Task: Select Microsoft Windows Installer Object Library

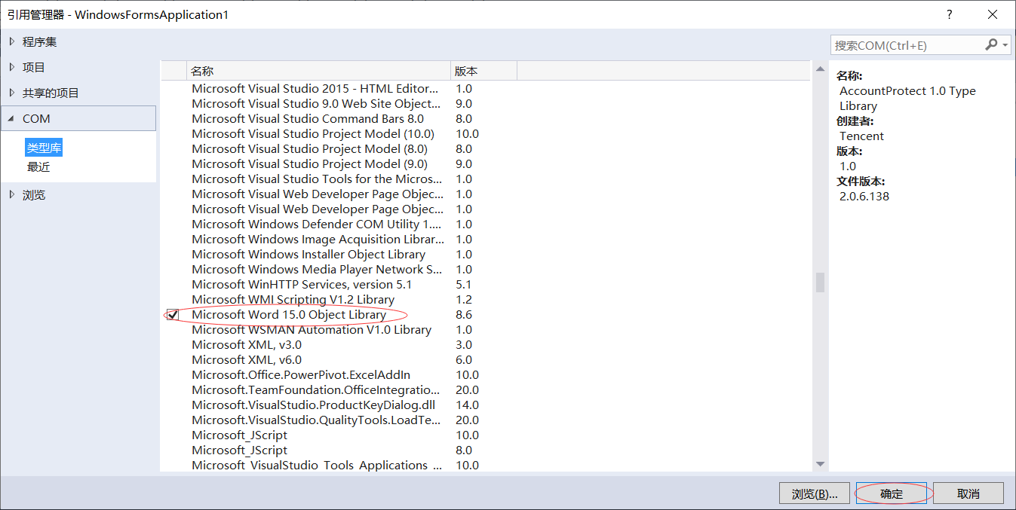Action: tap(485, 255)
